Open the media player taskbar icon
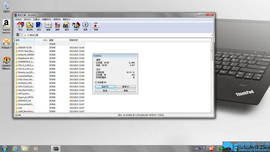270x152 pixels. tap(36, 149)
